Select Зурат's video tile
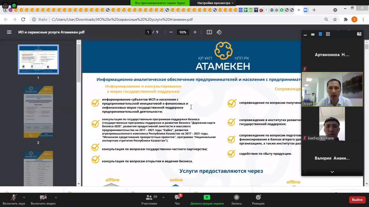Viewport: 369px width, 207px height. [x=332, y=89]
